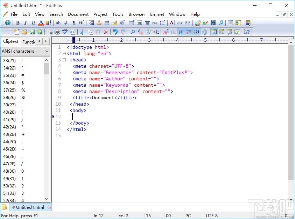
Task: Insert a horizontal rule icon
Action: tap(107, 23)
